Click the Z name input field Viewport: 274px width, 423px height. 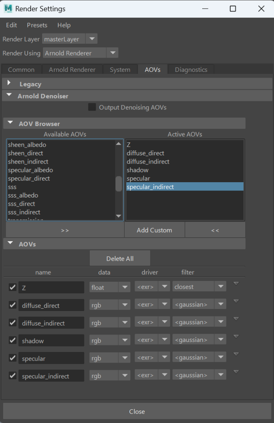pos(51,288)
